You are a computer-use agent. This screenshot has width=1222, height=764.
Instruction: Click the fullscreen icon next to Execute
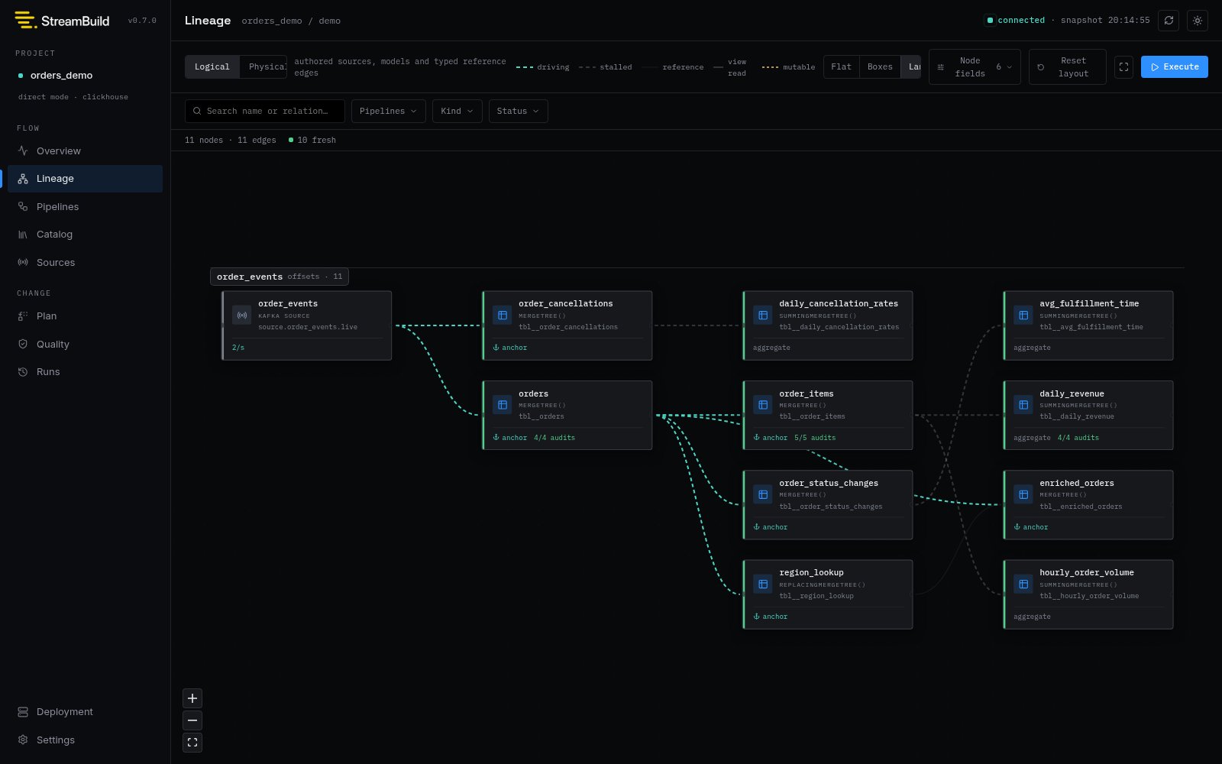pos(1123,67)
